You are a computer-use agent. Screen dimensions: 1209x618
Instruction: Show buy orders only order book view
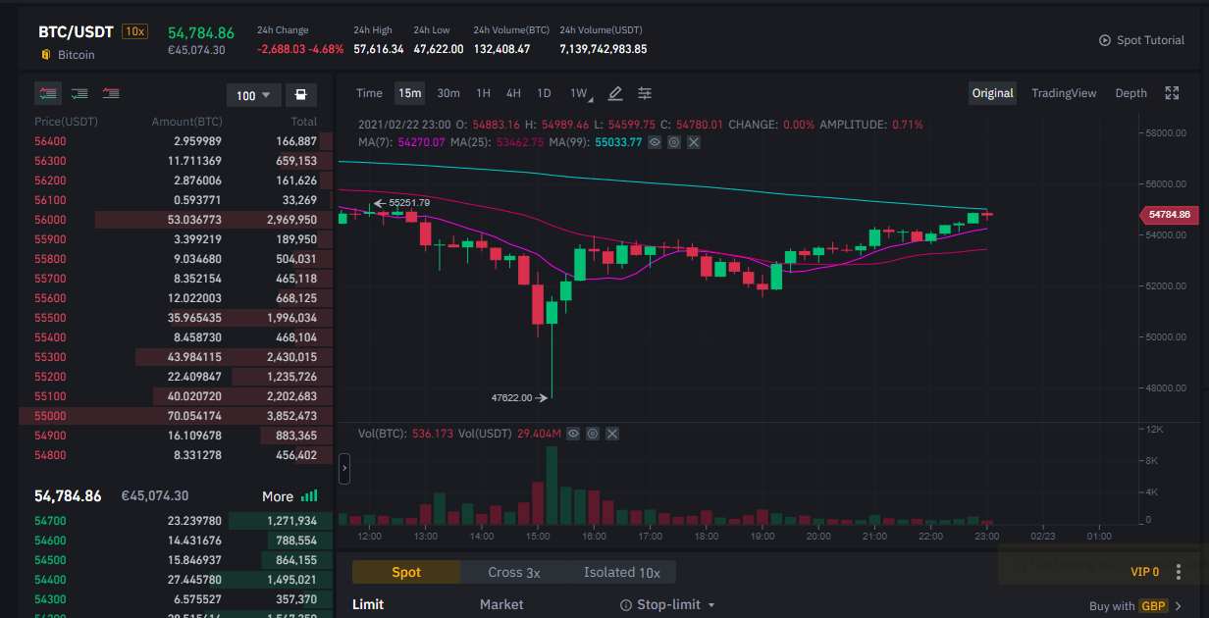(x=79, y=93)
